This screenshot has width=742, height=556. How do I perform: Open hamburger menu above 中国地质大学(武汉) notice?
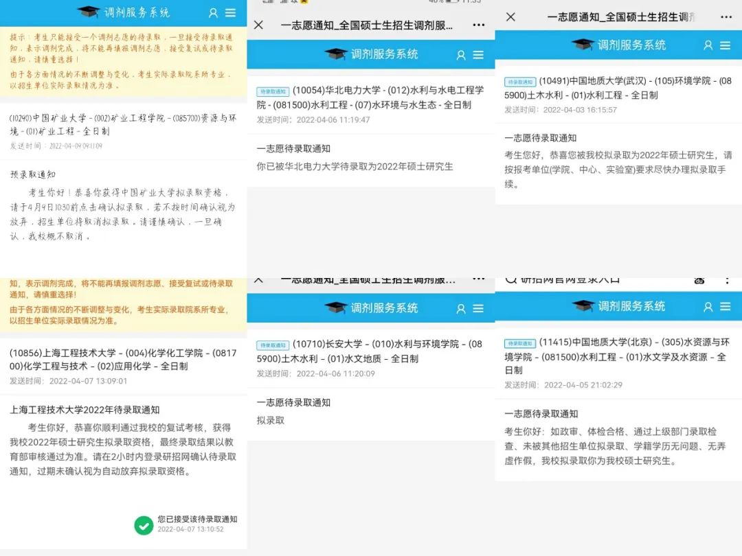tap(726, 45)
